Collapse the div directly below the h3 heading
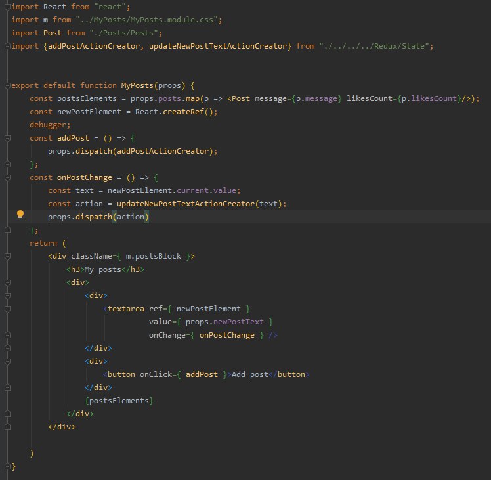The image size is (491, 480). tap(7, 282)
